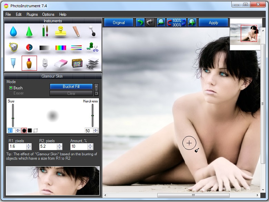Enable the Eraser mode checkbox
The image size is (269, 202).
[11, 93]
